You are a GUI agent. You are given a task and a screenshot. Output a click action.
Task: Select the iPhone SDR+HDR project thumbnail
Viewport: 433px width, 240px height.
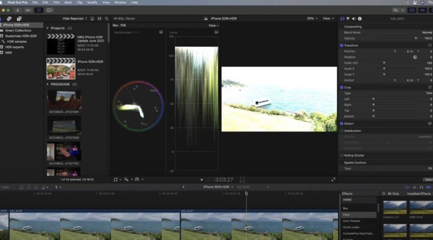point(61,68)
